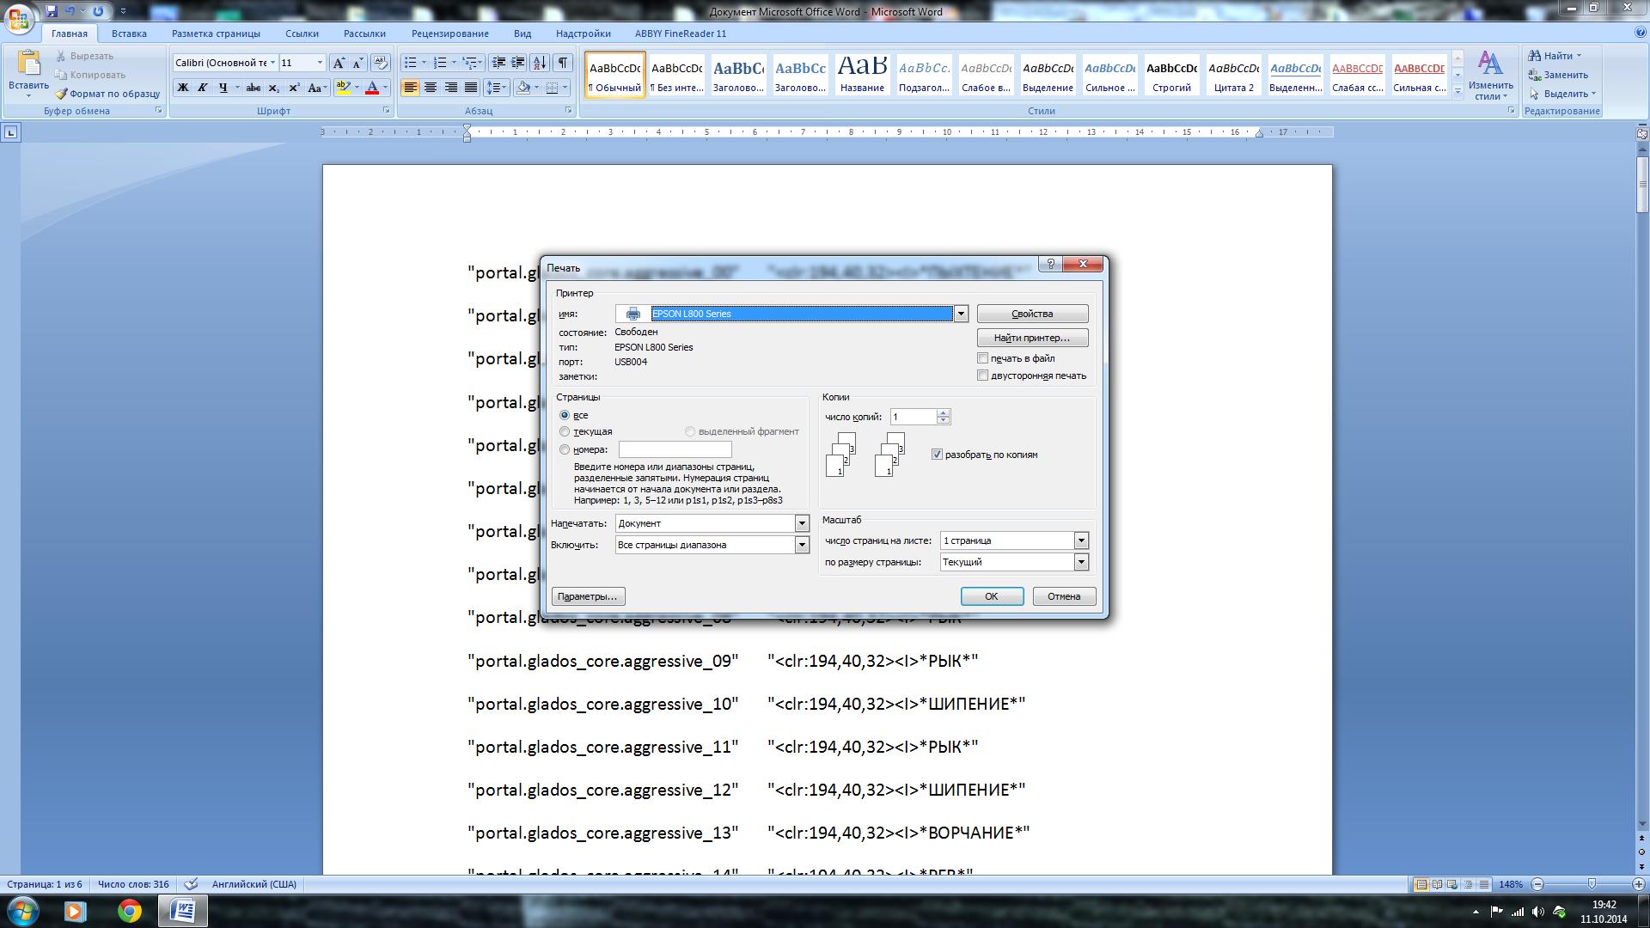Switch to Print Layout view in status bar

1421,884
